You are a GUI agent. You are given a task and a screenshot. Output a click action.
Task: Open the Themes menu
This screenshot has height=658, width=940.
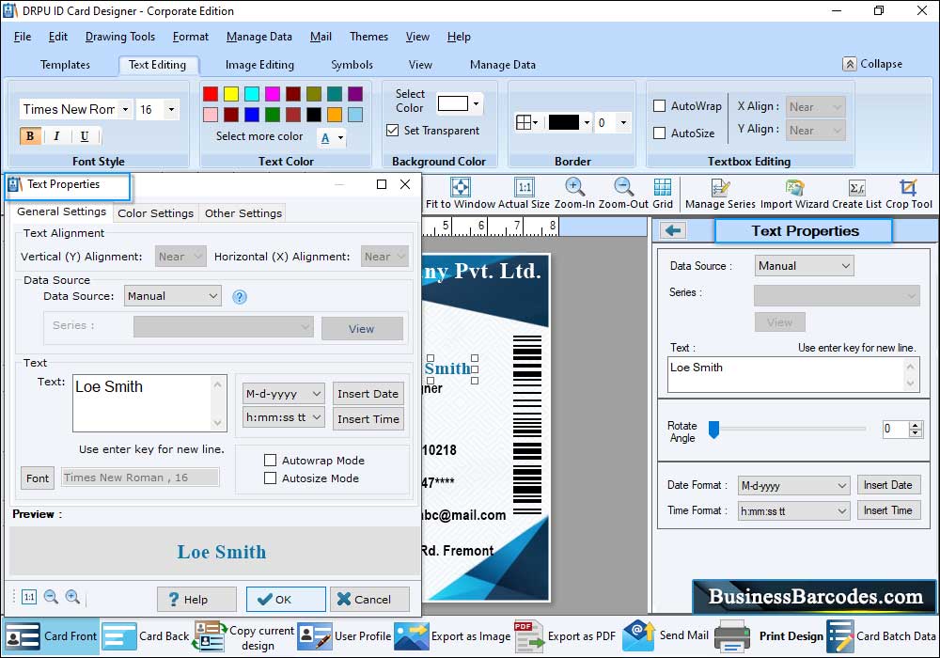368,37
